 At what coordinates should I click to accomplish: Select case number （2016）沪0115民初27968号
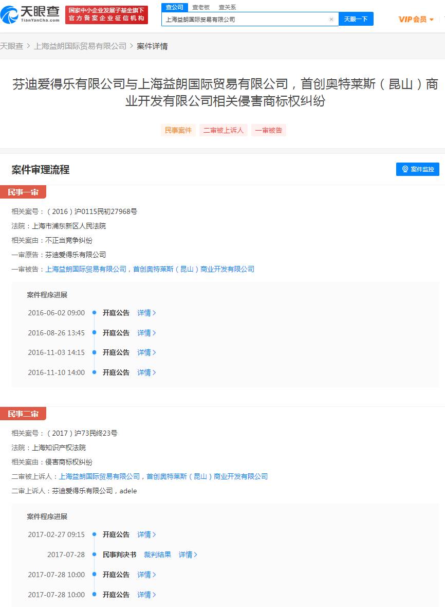(91, 211)
